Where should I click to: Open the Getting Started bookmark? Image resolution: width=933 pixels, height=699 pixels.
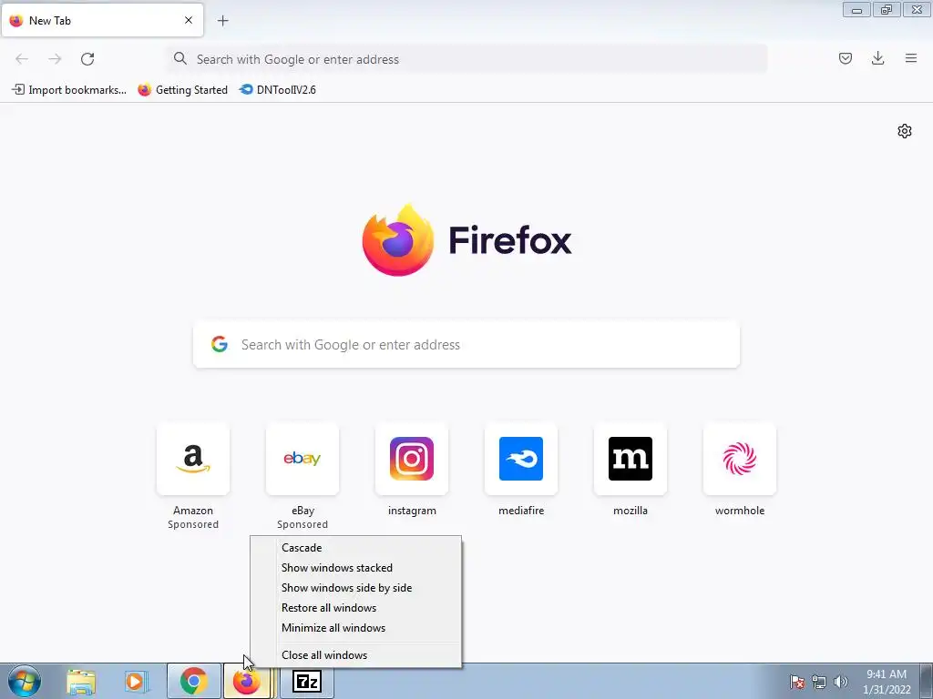pyautogui.click(x=182, y=90)
